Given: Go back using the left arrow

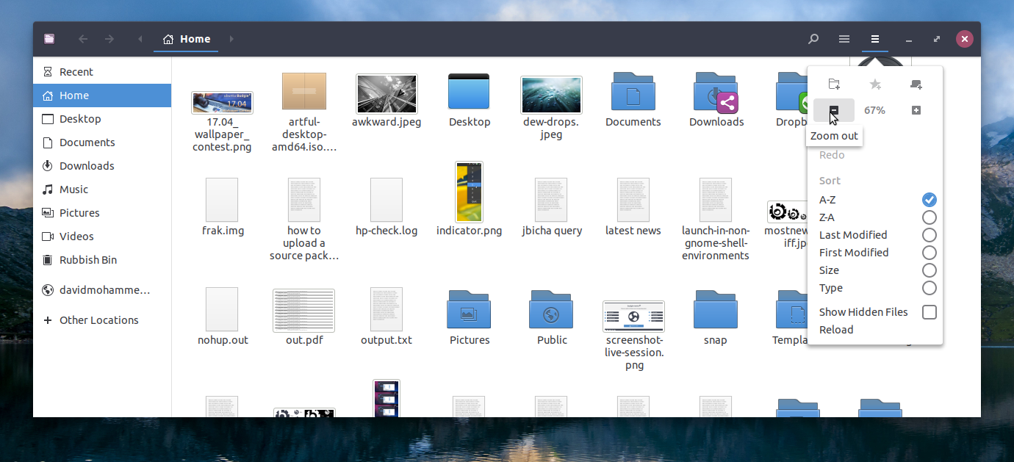Looking at the screenshot, I should tap(83, 39).
